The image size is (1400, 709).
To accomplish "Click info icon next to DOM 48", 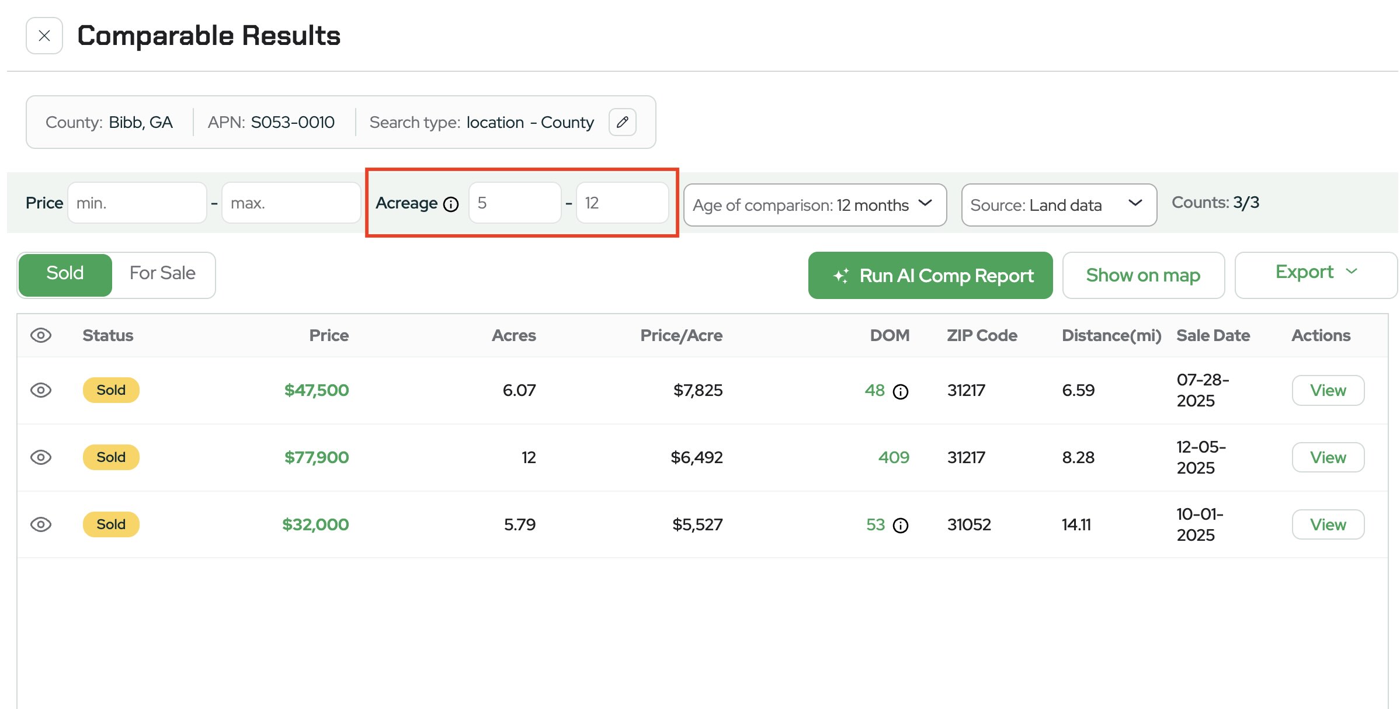I will 901,391.
